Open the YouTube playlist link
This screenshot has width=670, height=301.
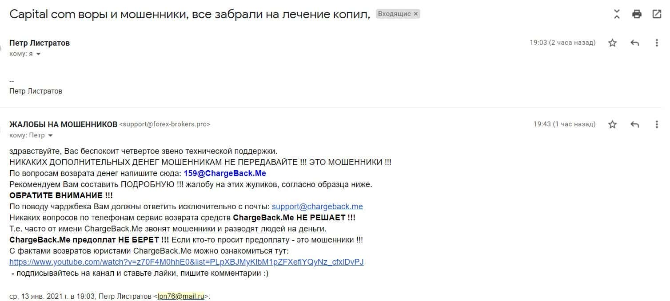coord(186,262)
